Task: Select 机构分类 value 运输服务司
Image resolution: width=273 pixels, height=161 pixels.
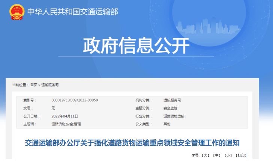Action: pyautogui.click(x=172, y=100)
